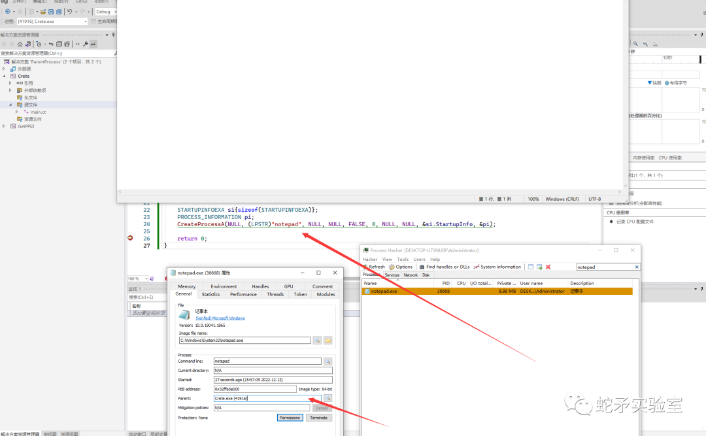Image resolution: width=706 pixels, height=436 pixels.
Task: Click the preview selected items icon
Action: tap(93, 44)
